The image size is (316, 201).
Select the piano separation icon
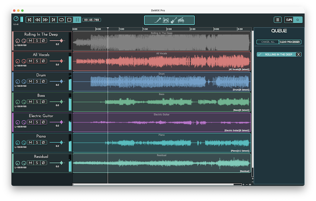pyautogui.click(x=181, y=21)
